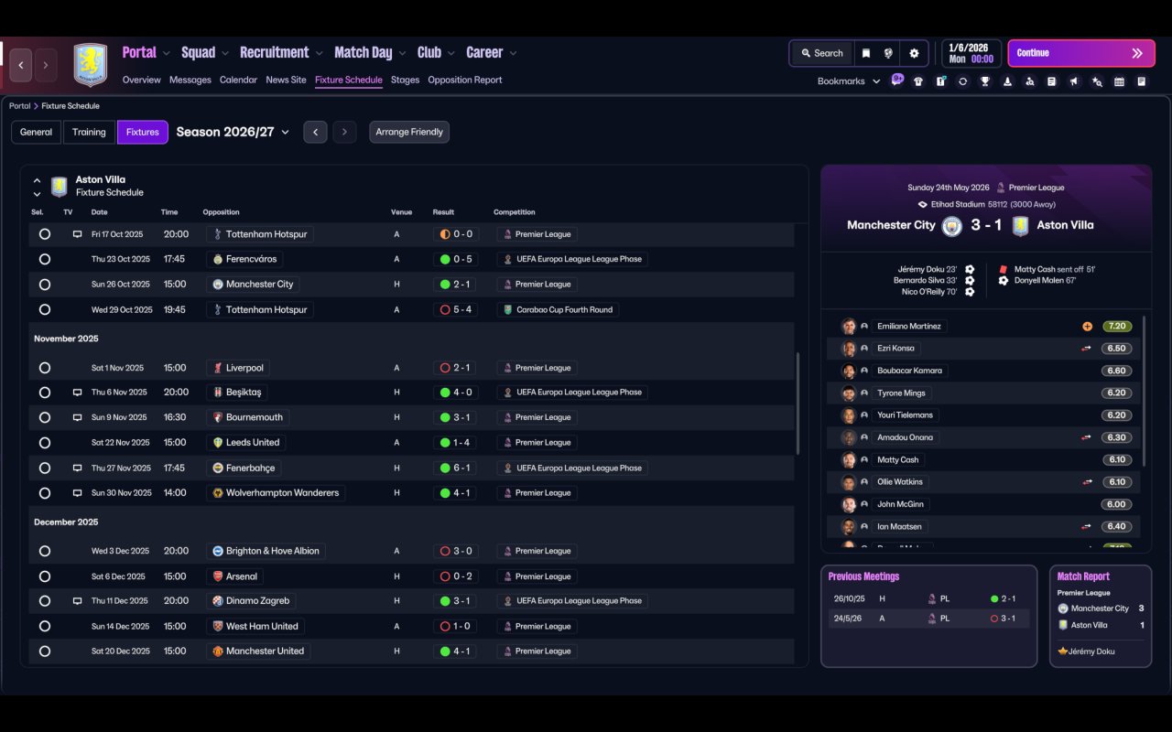Click TV icon on Bournemouth fixture row
This screenshot has height=732, width=1172.
pos(78,417)
